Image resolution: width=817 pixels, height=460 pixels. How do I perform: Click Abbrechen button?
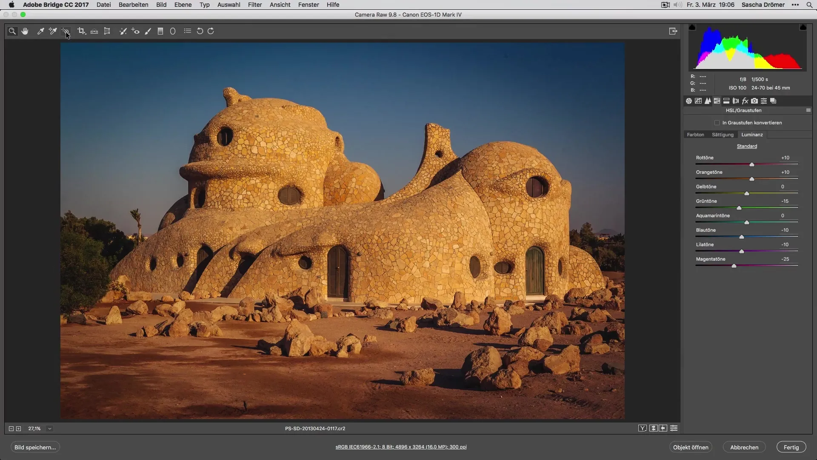click(x=744, y=447)
